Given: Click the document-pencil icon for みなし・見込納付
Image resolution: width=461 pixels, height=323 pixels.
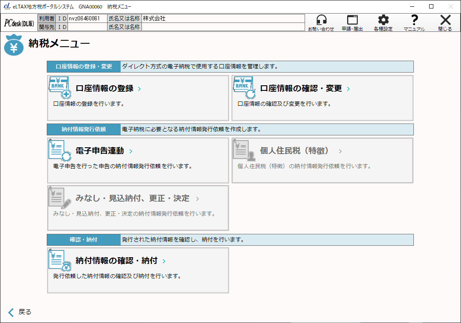Looking at the screenshot, I should pyautogui.click(x=60, y=198).
